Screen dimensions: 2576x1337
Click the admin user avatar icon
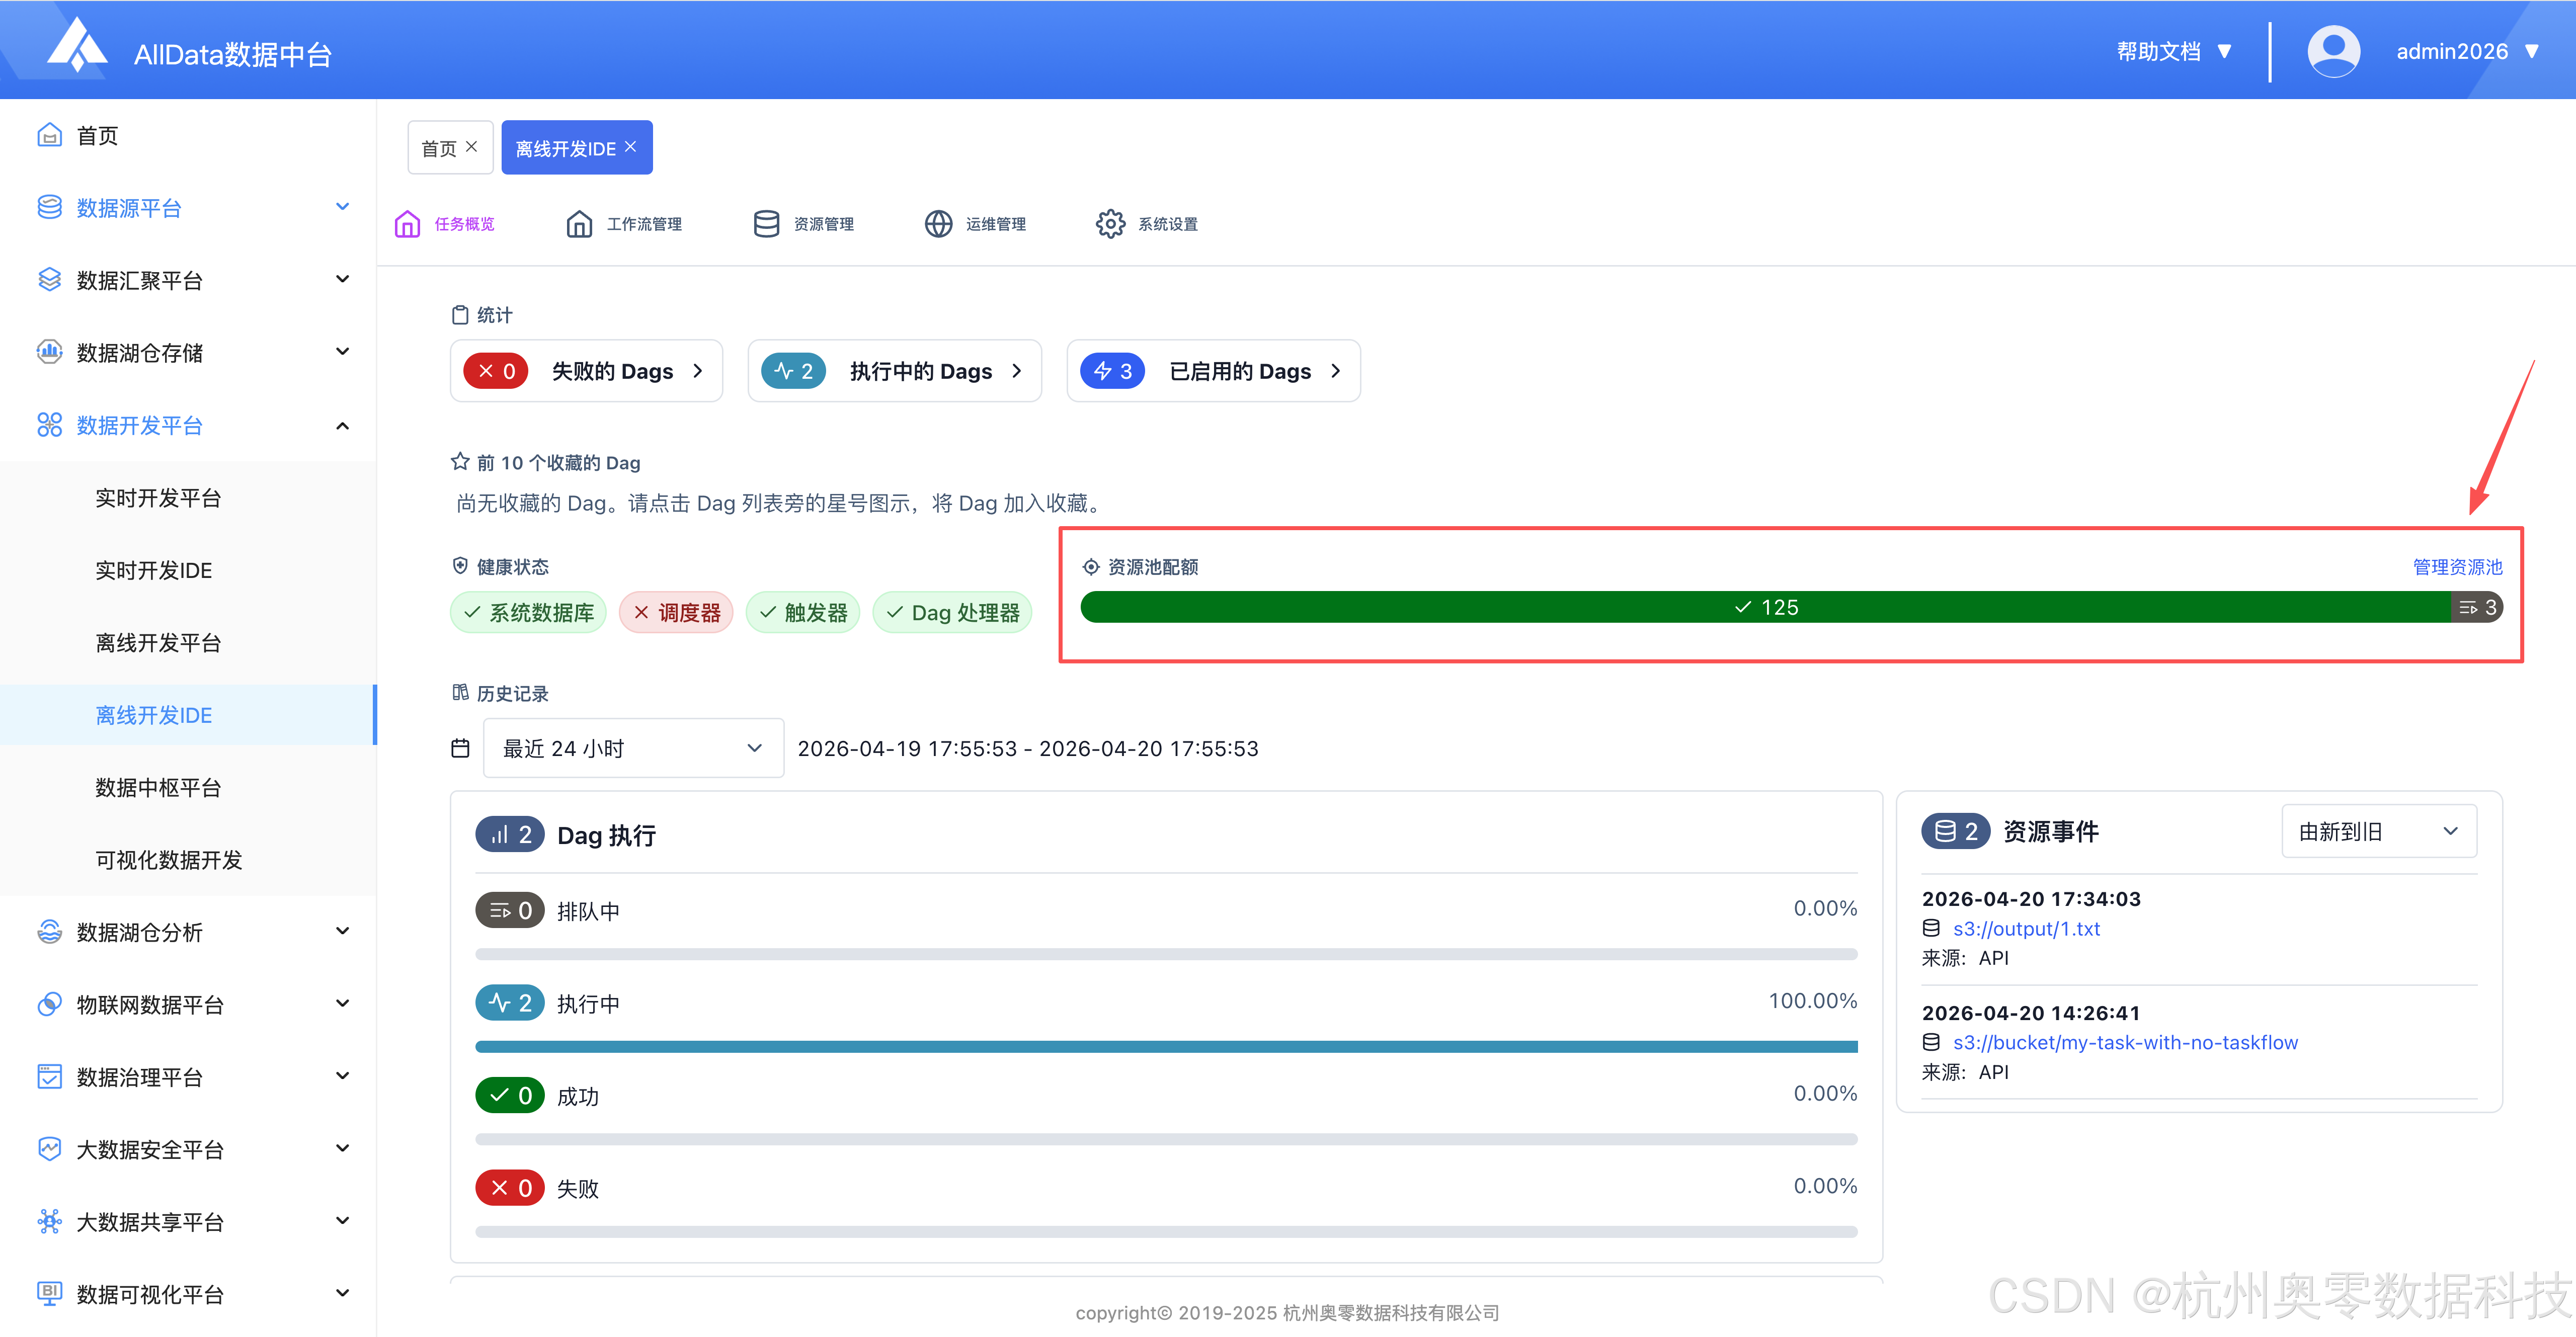2333,51
